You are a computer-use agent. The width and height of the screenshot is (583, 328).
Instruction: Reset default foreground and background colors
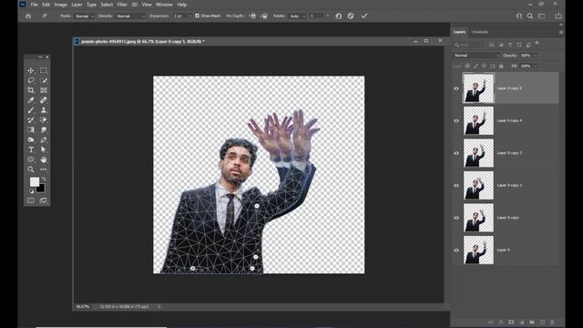pos(31,191)
